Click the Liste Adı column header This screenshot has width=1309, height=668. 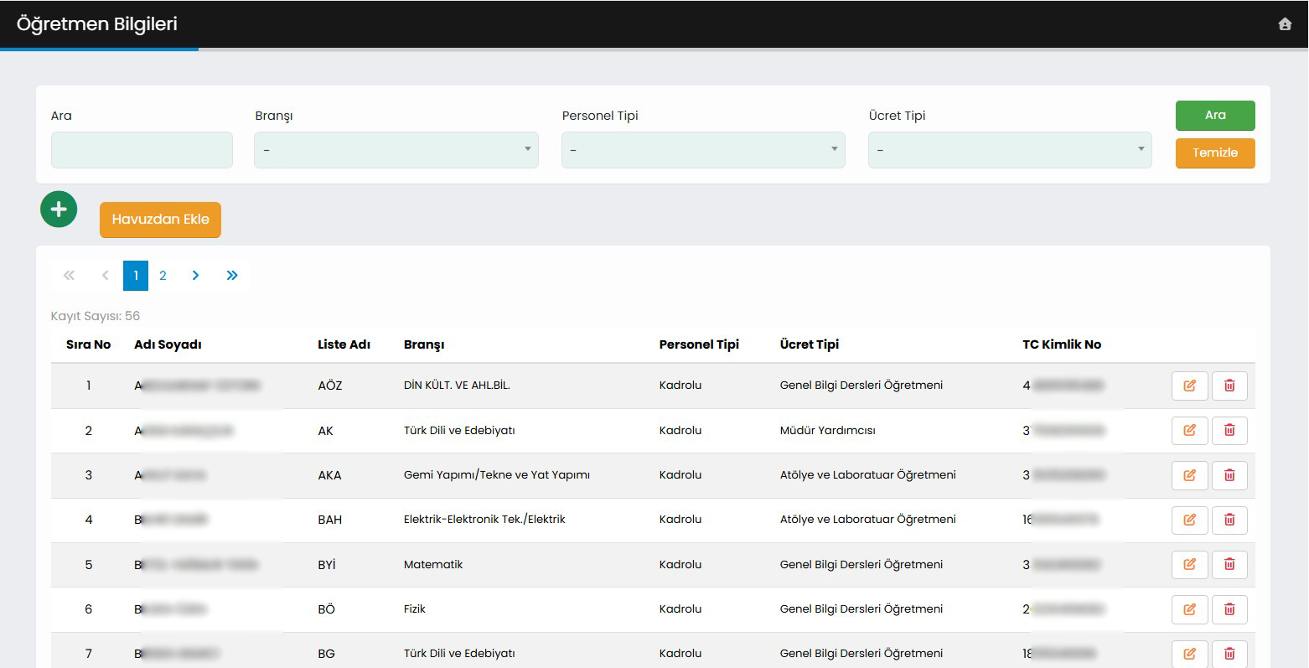[x=344, y=344]
